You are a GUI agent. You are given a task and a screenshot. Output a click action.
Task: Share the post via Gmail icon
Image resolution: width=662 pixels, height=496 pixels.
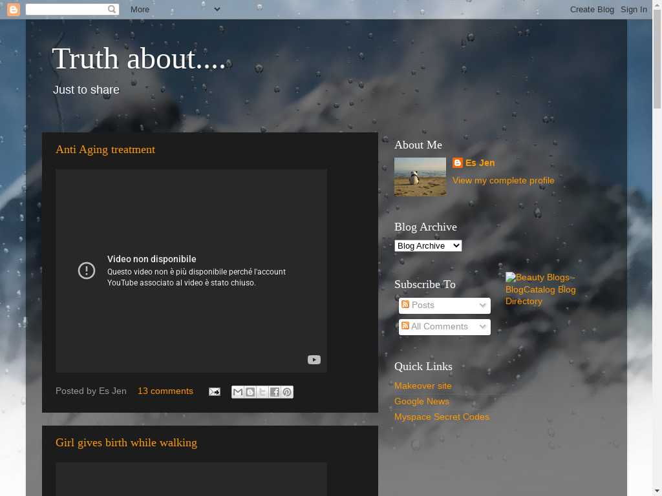point(238,391)
